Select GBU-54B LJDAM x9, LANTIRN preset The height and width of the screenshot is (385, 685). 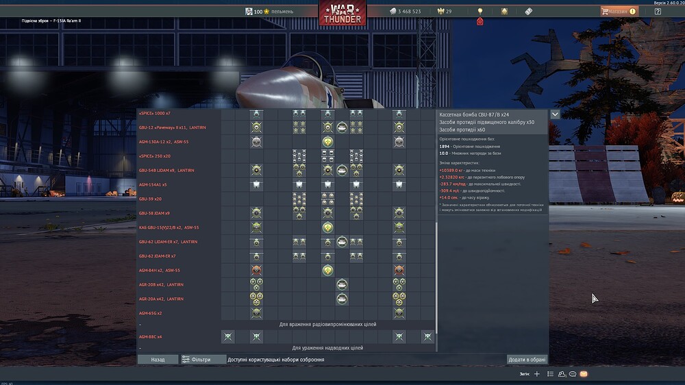tap(166, 170)
